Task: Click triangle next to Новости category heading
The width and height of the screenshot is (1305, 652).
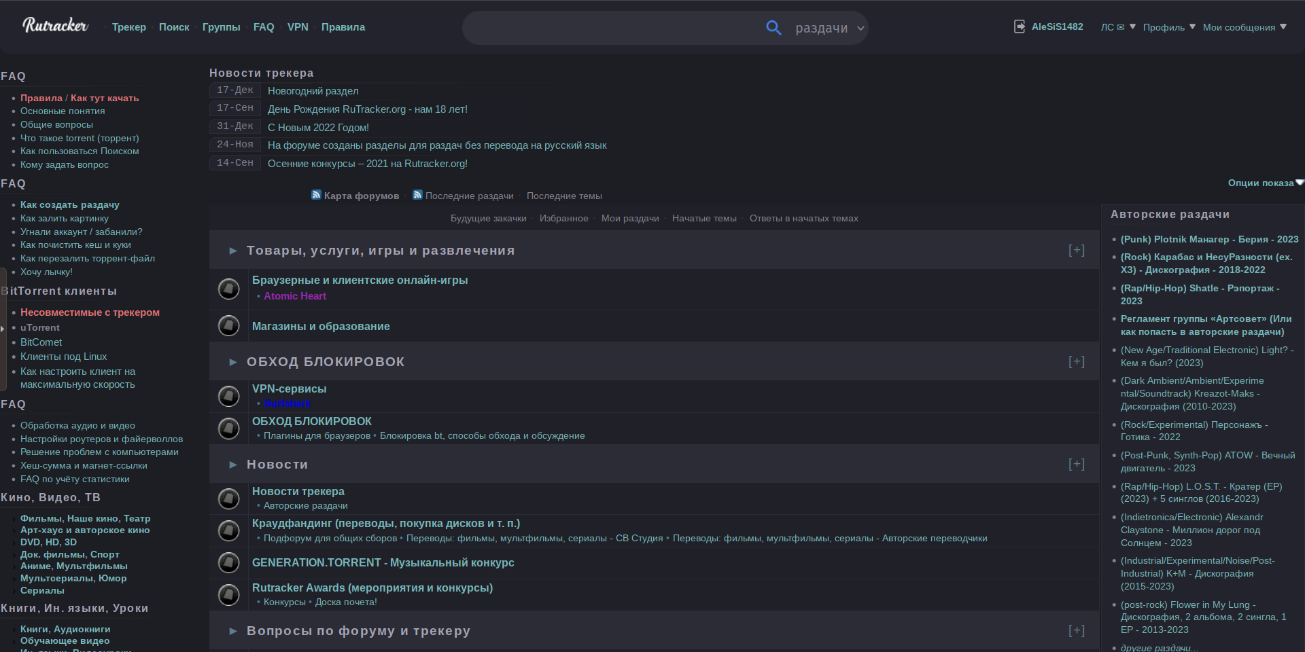Action: [233, 465]
